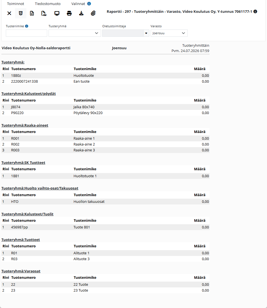Screen dimensions: 267x308
Task: Open the Toiminnot menu
Action: coord(16,4)
